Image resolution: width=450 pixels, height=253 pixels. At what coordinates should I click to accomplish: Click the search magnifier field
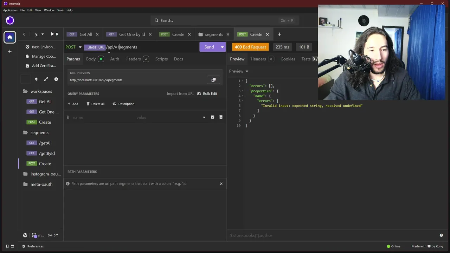(x=225, y=20)
